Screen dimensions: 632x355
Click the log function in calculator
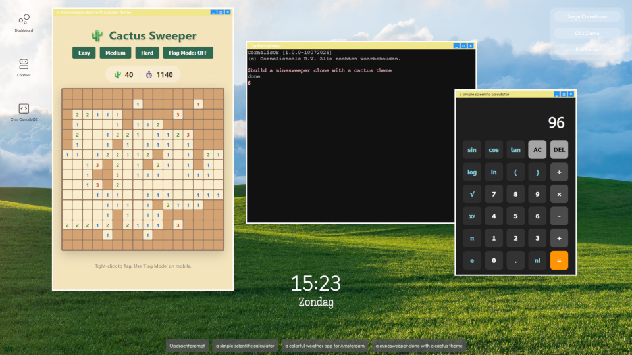pos(472,172)
